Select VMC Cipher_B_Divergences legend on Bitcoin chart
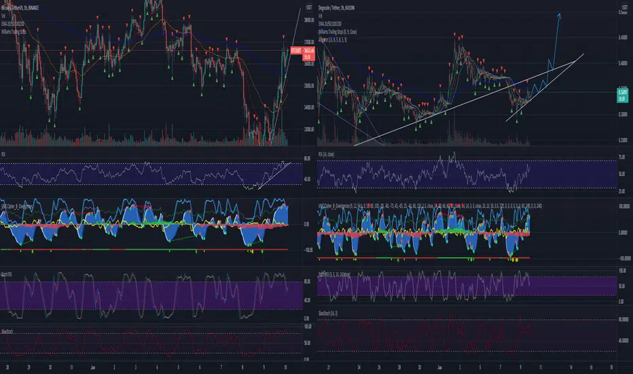The image size is (633, 374). (17, 206)
